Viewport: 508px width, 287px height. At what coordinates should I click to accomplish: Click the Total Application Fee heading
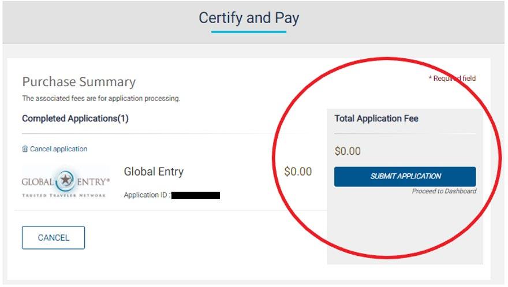point(376,118)
